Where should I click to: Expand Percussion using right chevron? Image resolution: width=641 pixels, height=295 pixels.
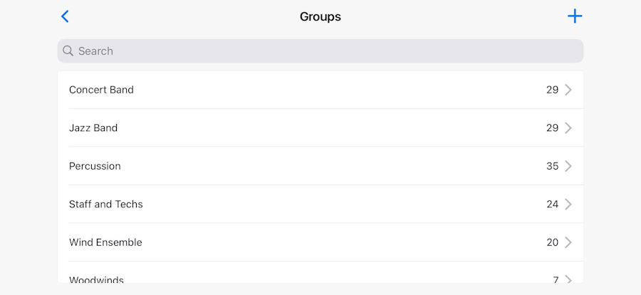click(568, 166)
